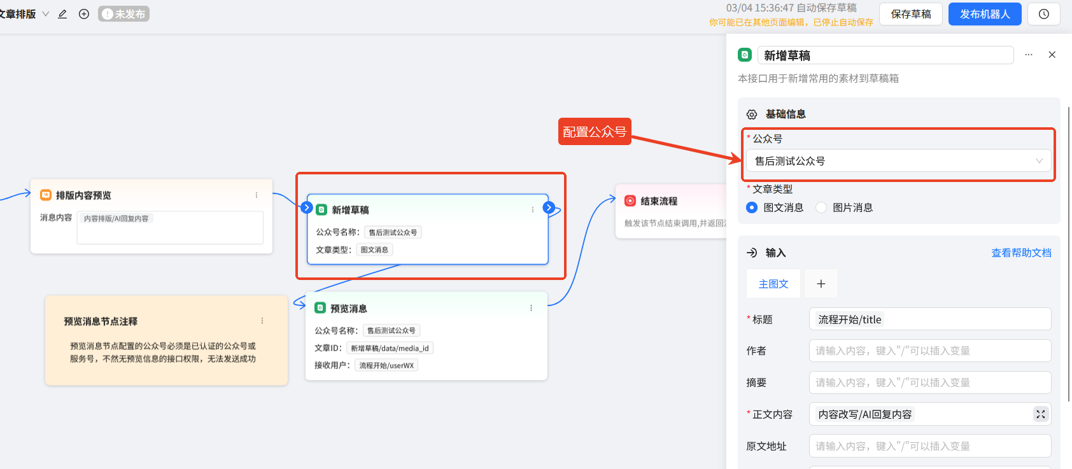Focus the 摘要 input field
Viewport: 1072px width, 469px height.
(x=930, y=382)
